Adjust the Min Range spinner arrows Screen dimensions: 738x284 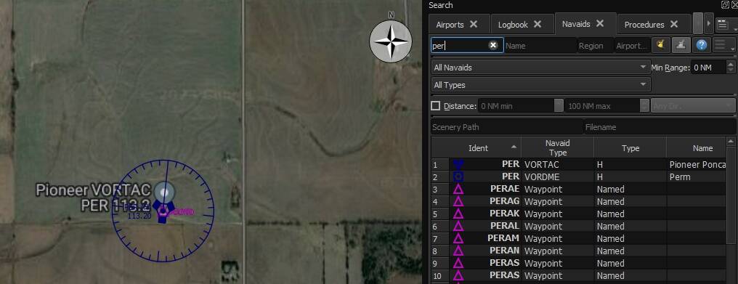[731, 68]
